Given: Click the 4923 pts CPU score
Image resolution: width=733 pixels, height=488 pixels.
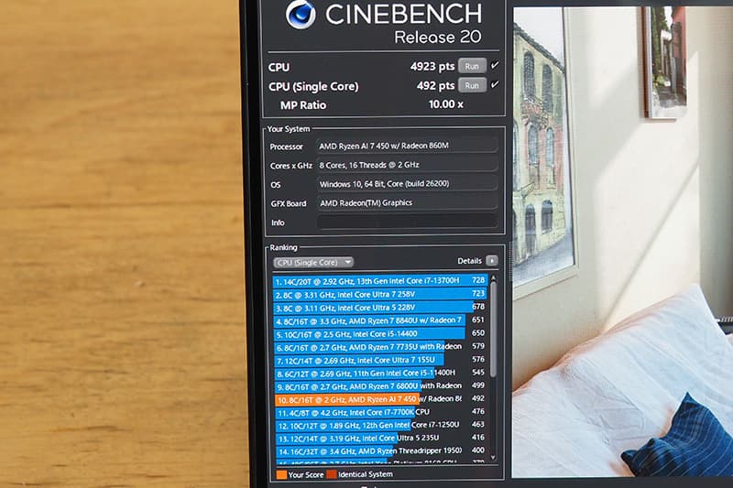Looking at the screenshot, I should point(432,66).
